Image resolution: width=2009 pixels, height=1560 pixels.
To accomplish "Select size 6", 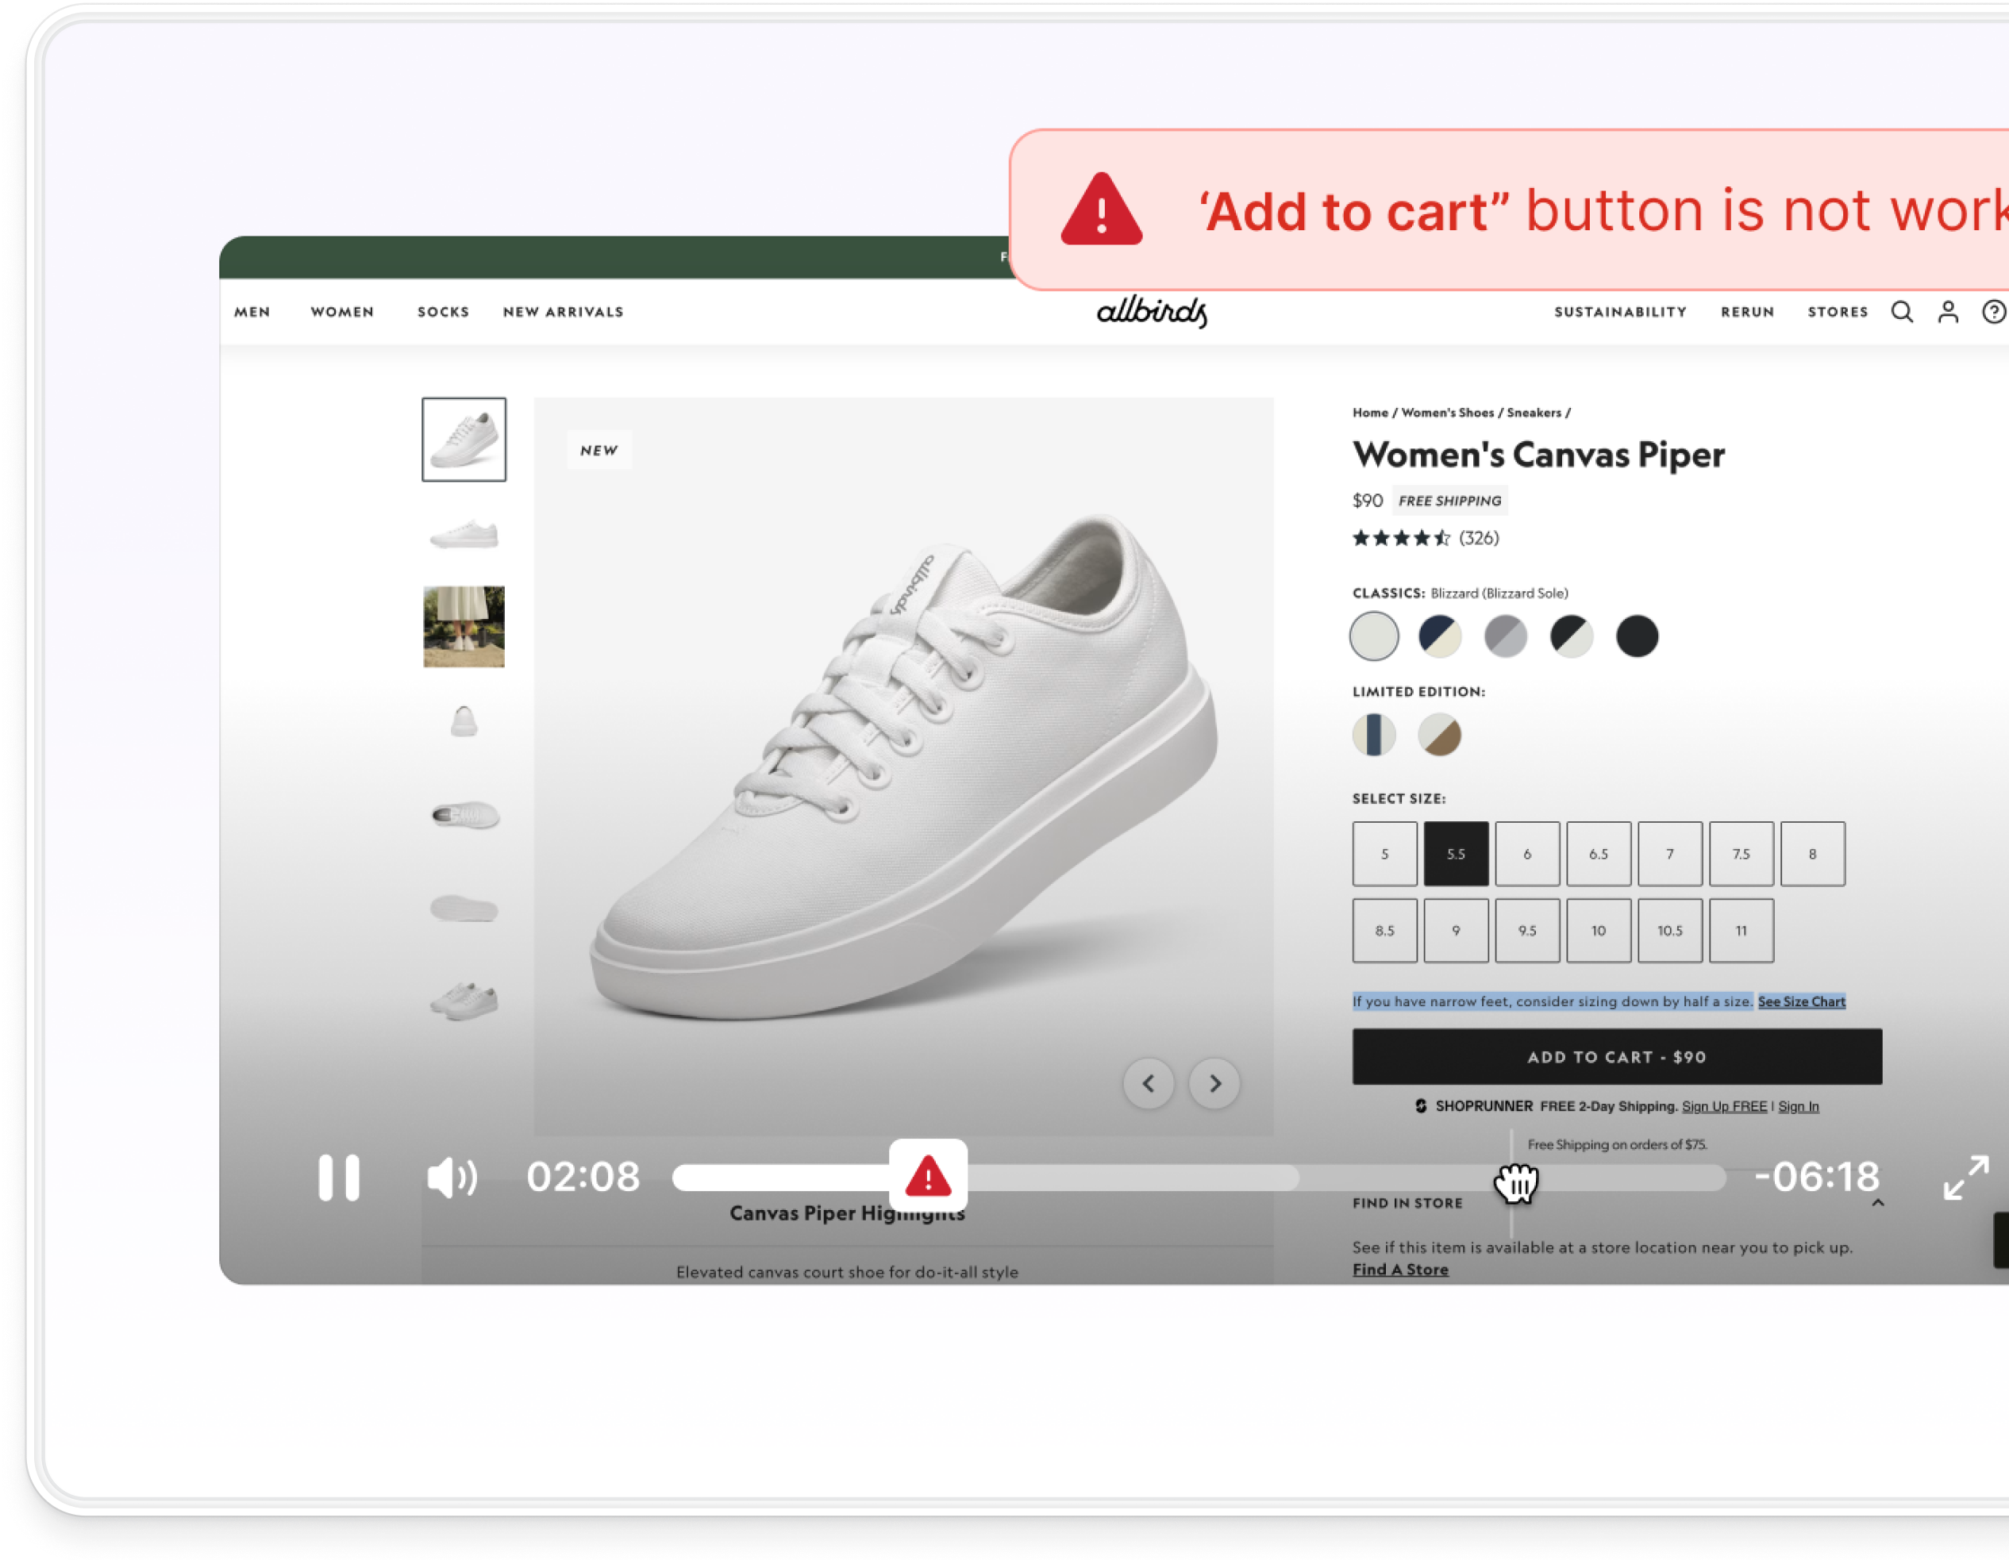I will click(x=1528, y=855).
